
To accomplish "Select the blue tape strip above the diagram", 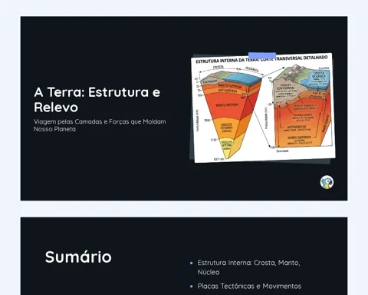I will (x=262, y=55).
